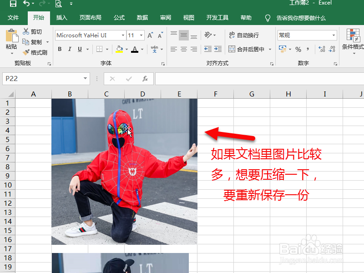The height and width of the screenshot is (273, 364).
Task: Switch to the 页面布局 ribbon tab
Action: 90,18
